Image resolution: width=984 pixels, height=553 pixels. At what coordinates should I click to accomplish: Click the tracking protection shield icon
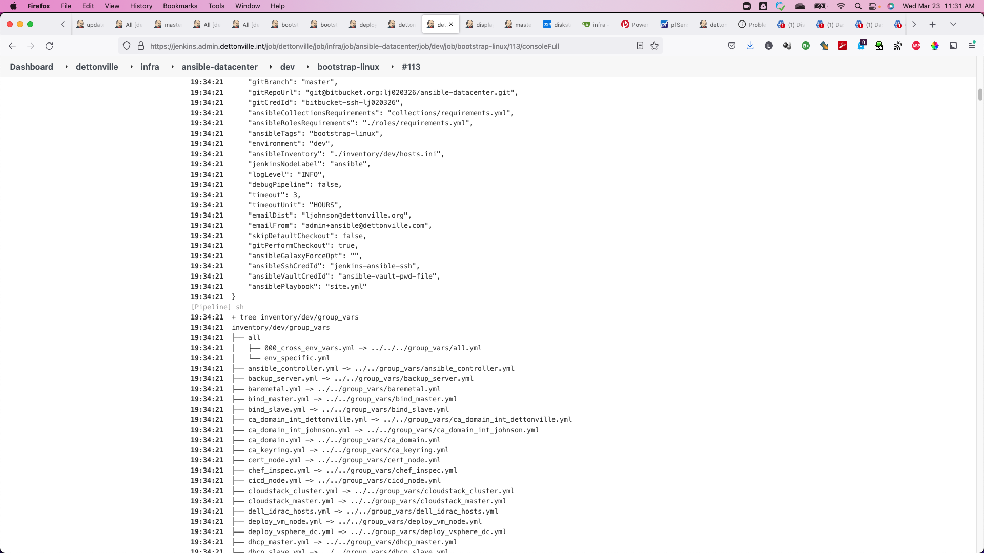[x=127, y=46]
